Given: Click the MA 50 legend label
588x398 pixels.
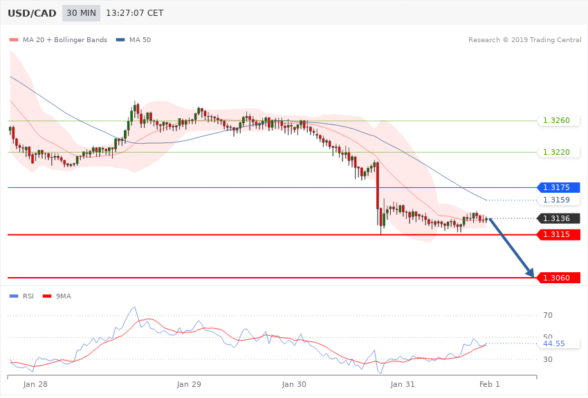Looking at the screenshot, I should click(140, 39).
